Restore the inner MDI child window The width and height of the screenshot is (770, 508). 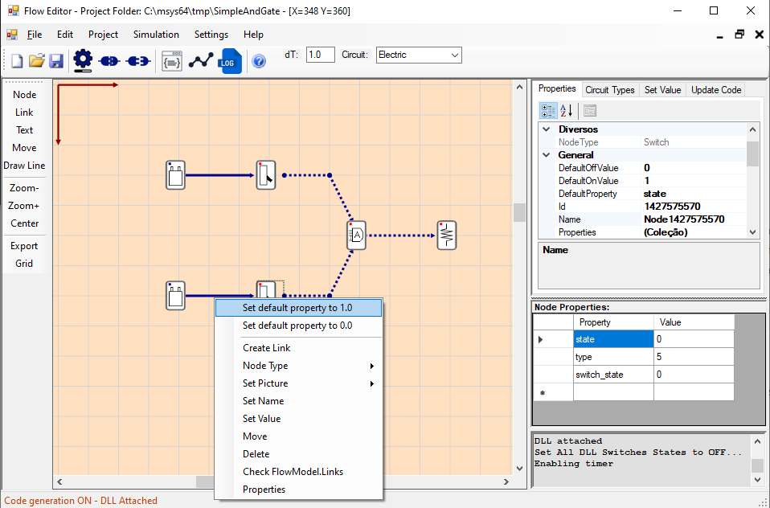[x=739, y=35]
